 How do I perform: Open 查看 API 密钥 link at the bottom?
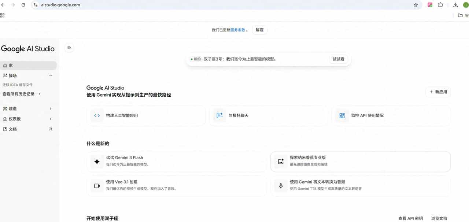pyautogui.click(x=410, y=218)
